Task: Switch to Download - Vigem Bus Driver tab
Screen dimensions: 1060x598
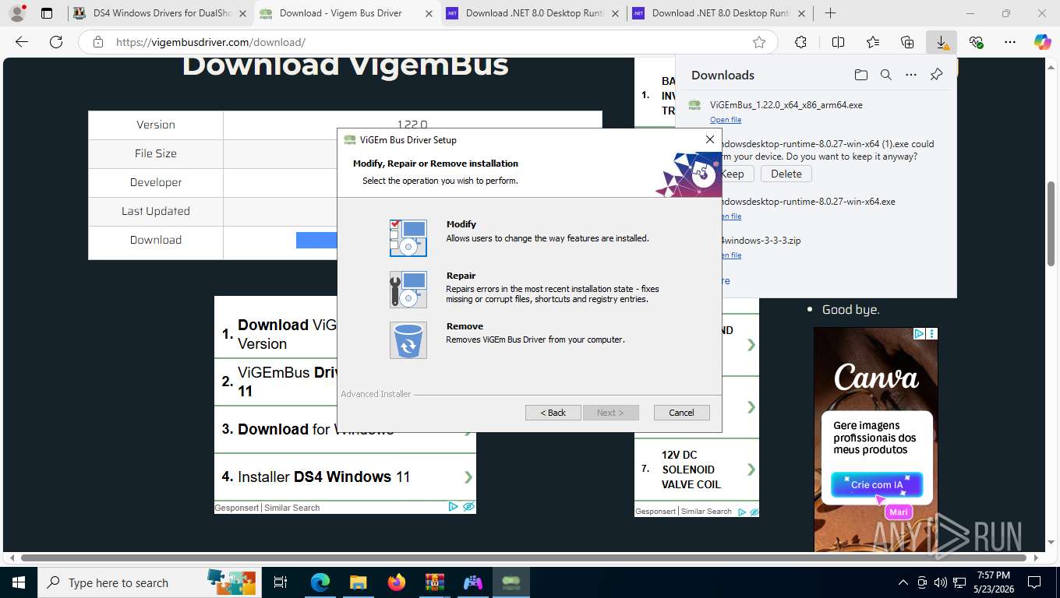Action: click(x=347, y=13)
